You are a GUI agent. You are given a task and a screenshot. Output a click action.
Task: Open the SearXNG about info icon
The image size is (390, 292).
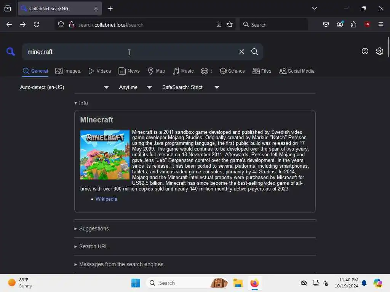pyautogui.click(x=365, y=51)
